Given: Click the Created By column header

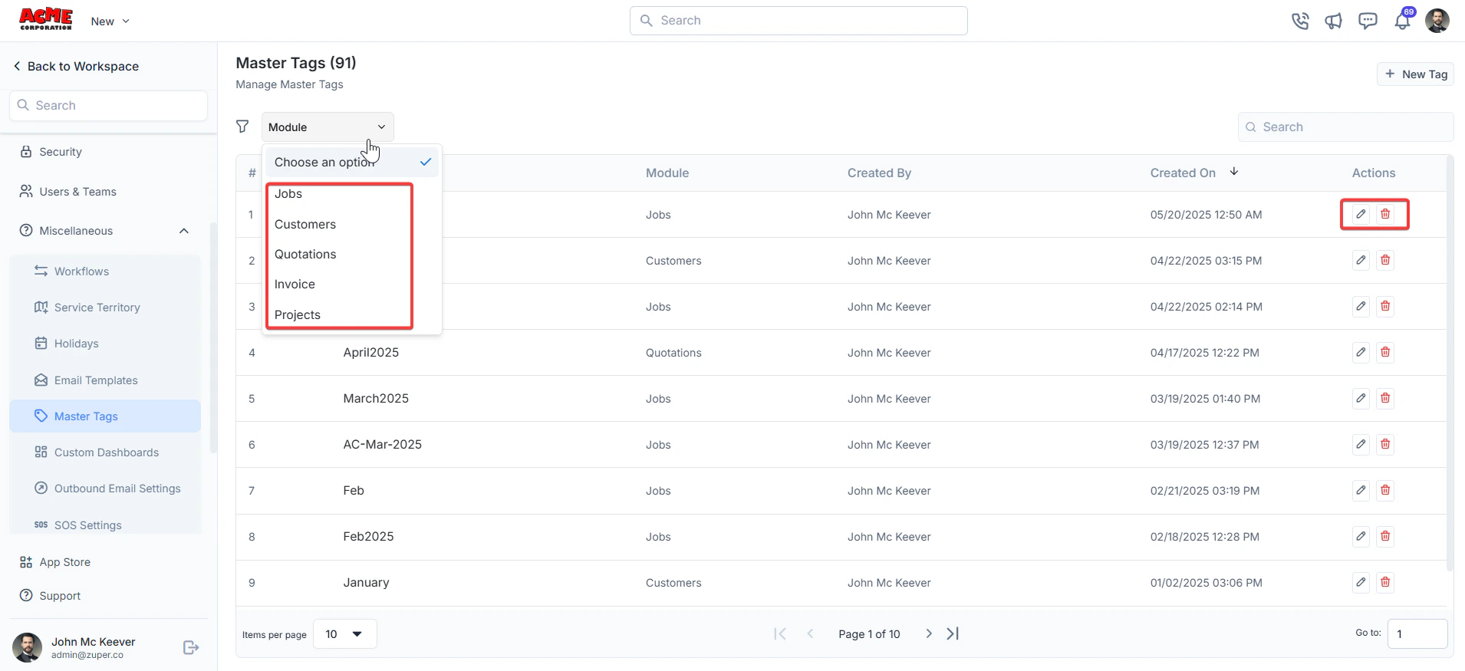Looking at the screenshot, I should [879, 173].
